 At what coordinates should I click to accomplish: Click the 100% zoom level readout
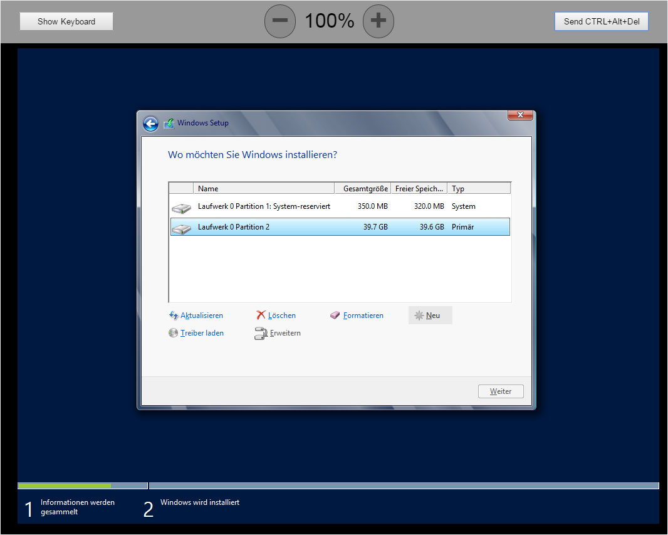[x=330, y=21]
